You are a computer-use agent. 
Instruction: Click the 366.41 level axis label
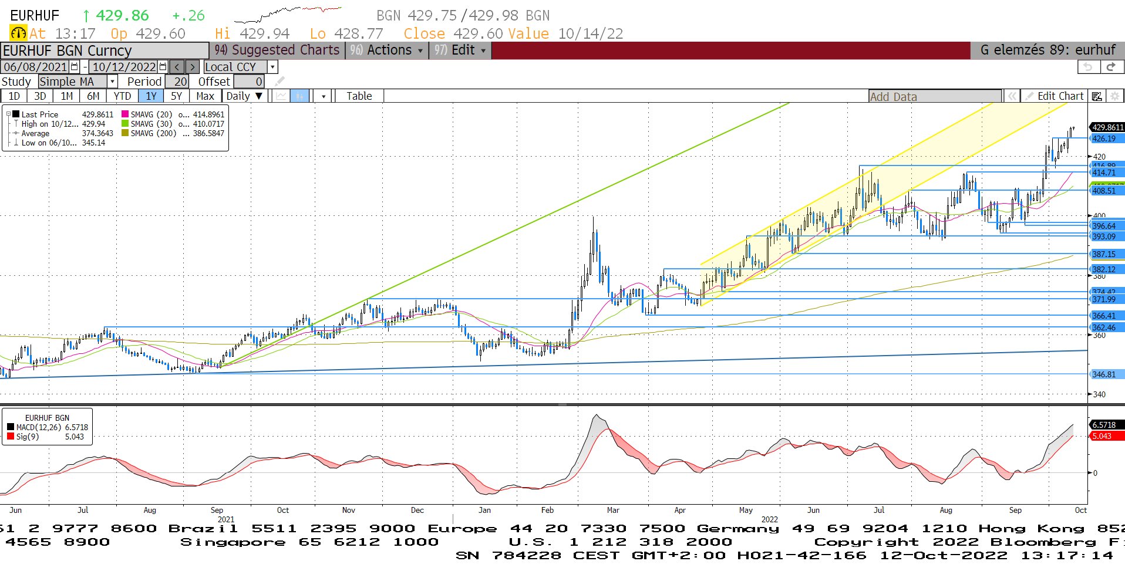(x=1107, y=316)
